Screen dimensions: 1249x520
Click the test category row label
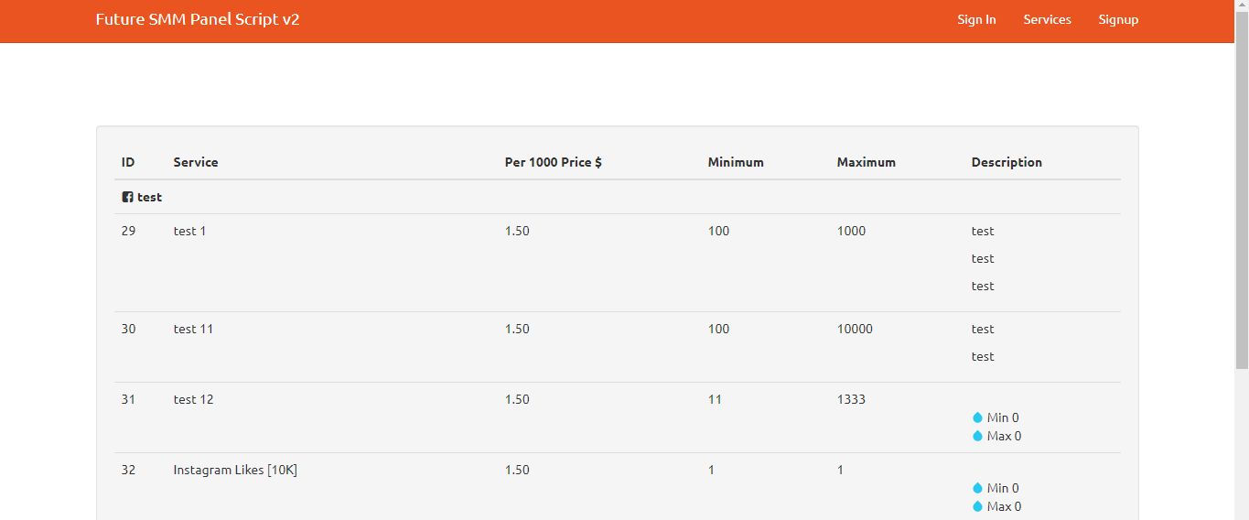(x=149, y=197)
